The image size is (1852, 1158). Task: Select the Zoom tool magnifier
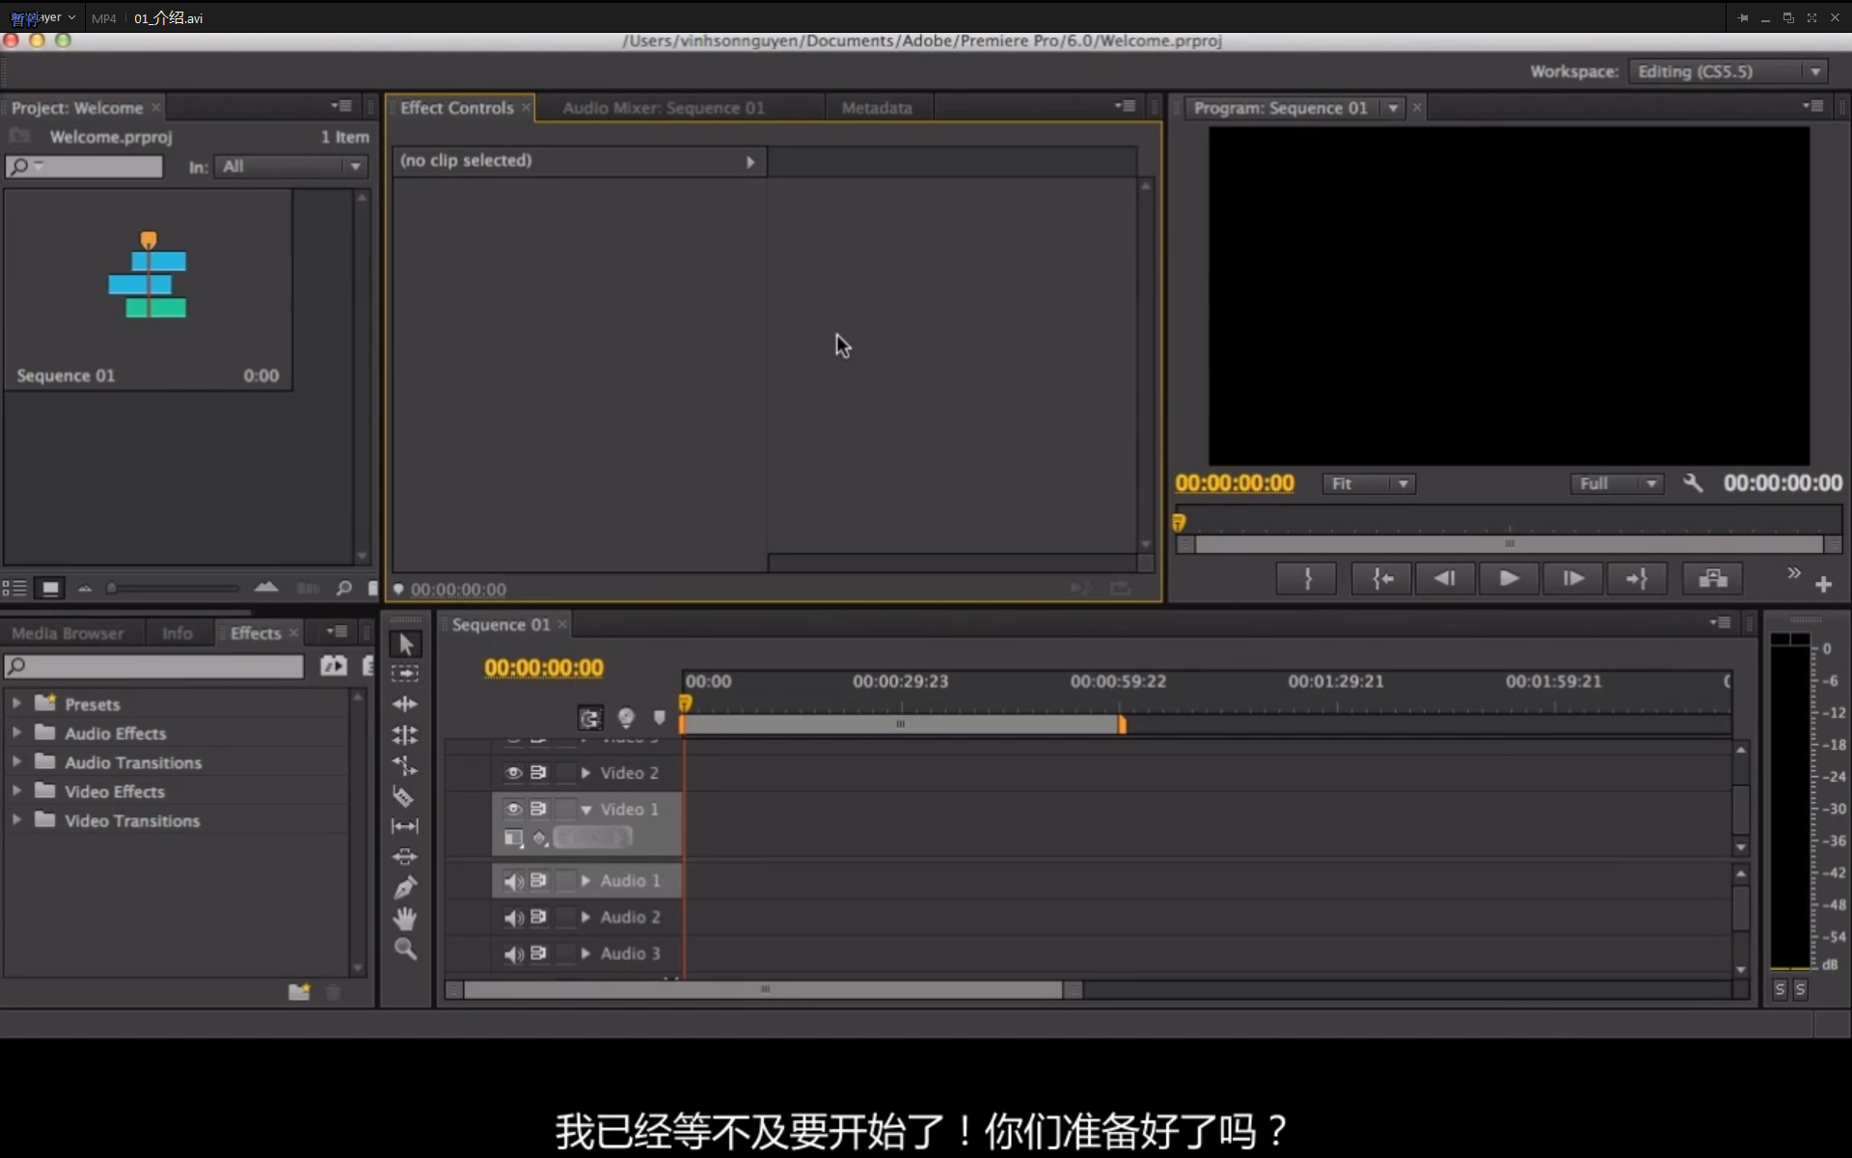pyautogui.click(x=405, y=950)
